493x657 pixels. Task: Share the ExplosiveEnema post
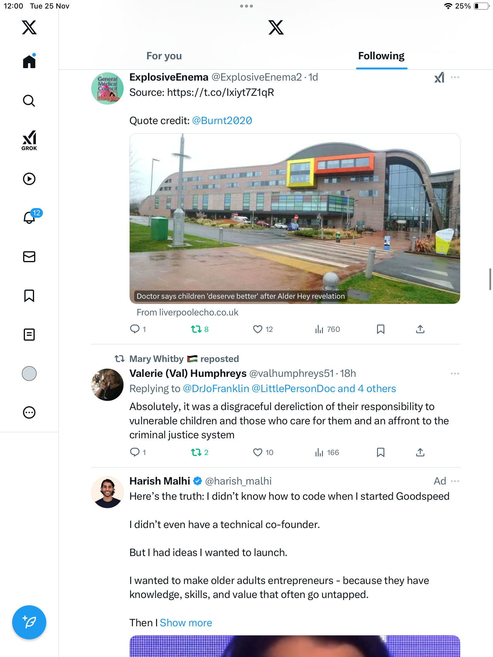(x=420, y=329)
